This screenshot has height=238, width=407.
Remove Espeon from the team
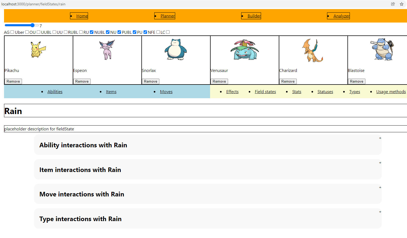(82, 81)
